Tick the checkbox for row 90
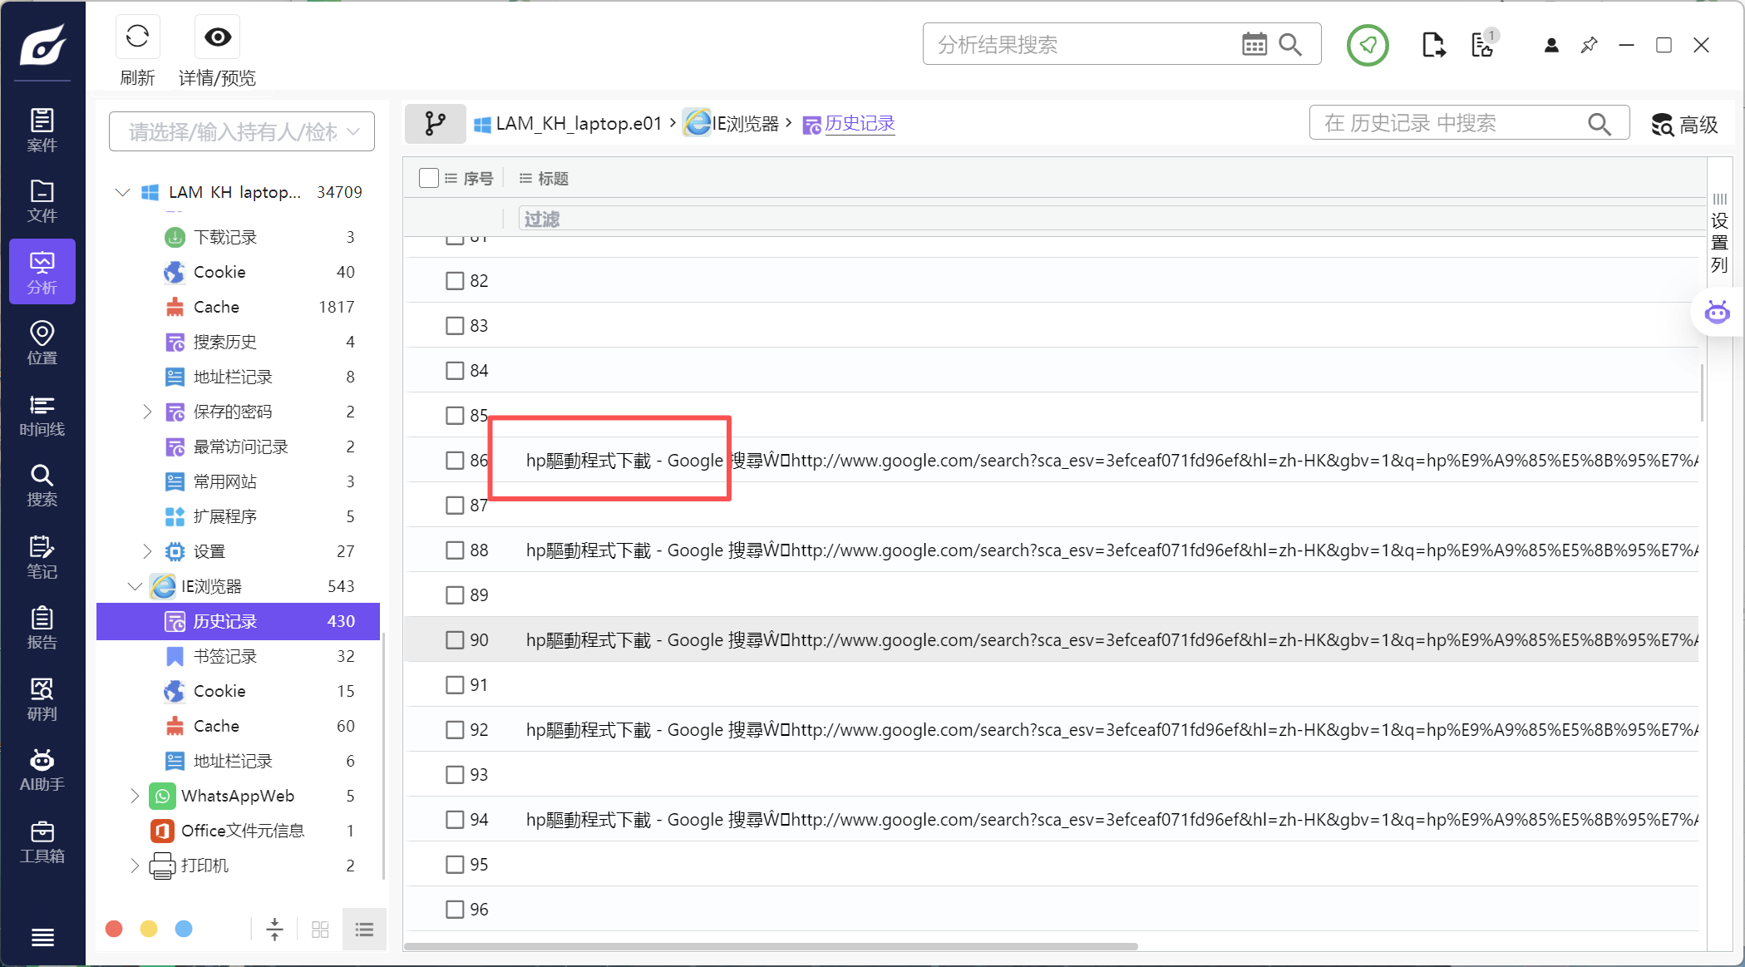This screenshot has width=1745, height=967. point(455,640)
